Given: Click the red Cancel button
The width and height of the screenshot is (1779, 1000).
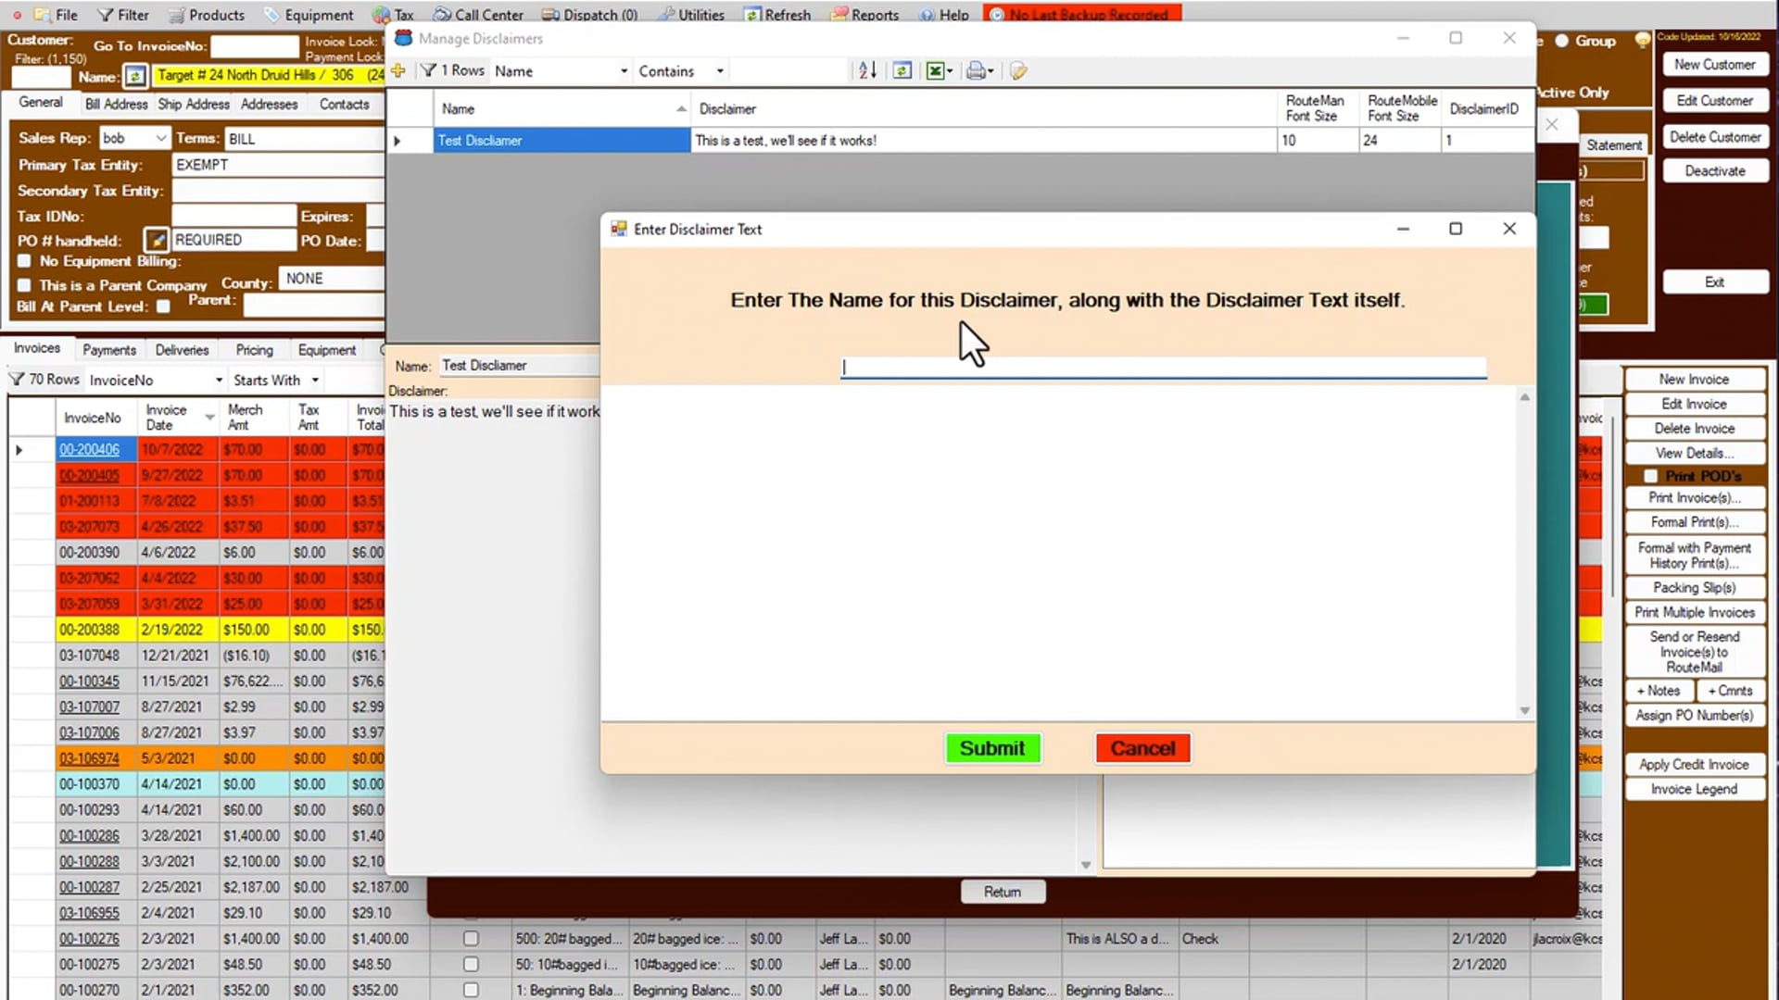Looking at the screenshot, I should 1142,748.
